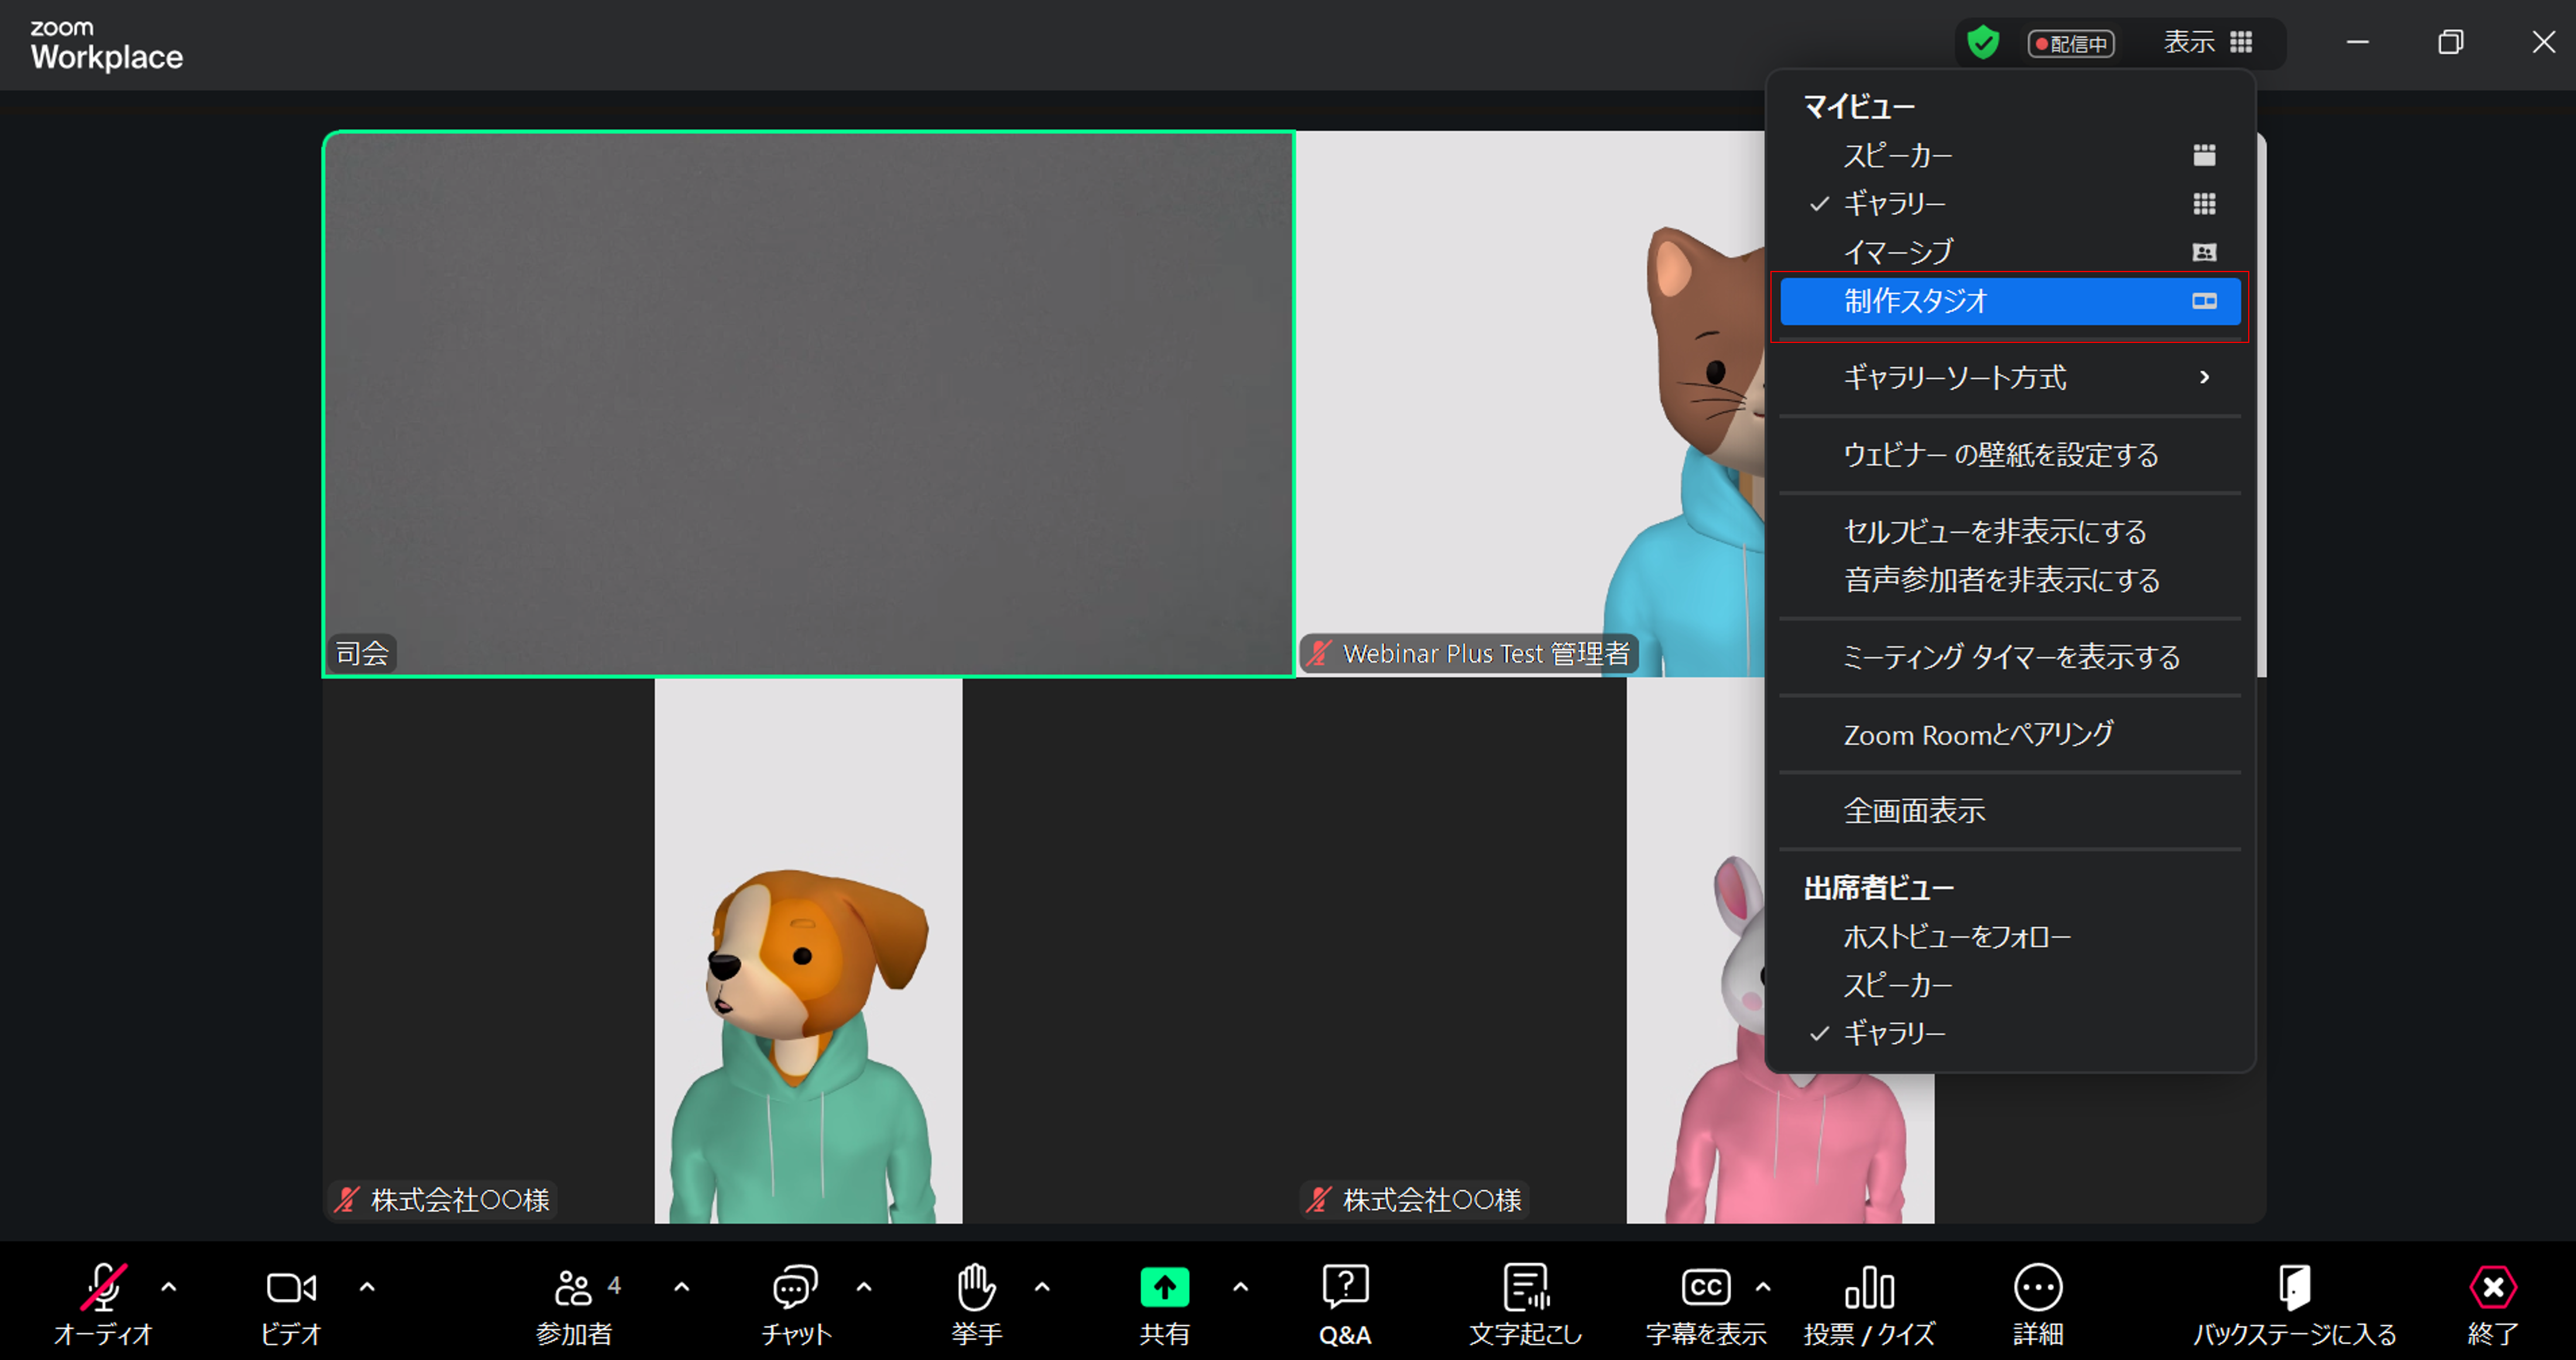Click the dog avatar video tile
This screenshot has height=1360, width=2576.
click(x=808, y=950)
